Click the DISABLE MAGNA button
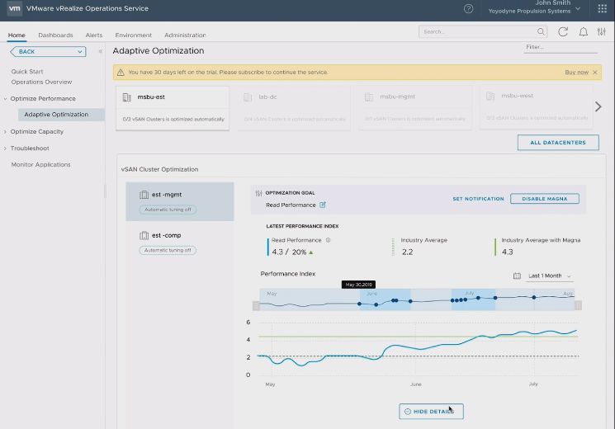The image size is (615, 429). (x=544, y=199)
